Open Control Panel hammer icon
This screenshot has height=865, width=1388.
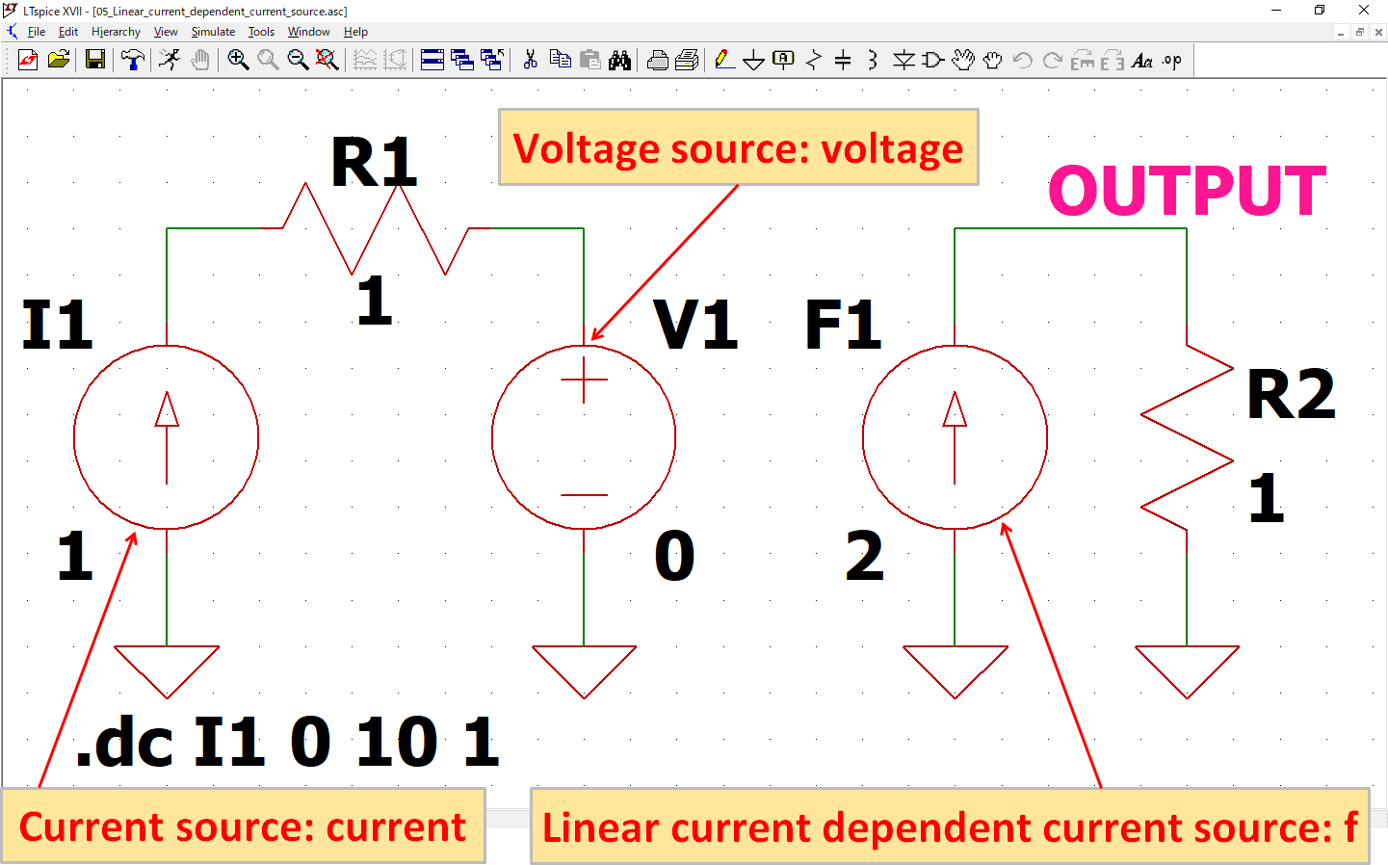pyautogui.click(x=133, y=60)
